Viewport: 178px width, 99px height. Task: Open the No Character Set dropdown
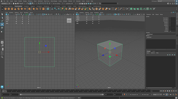point(134,94)
